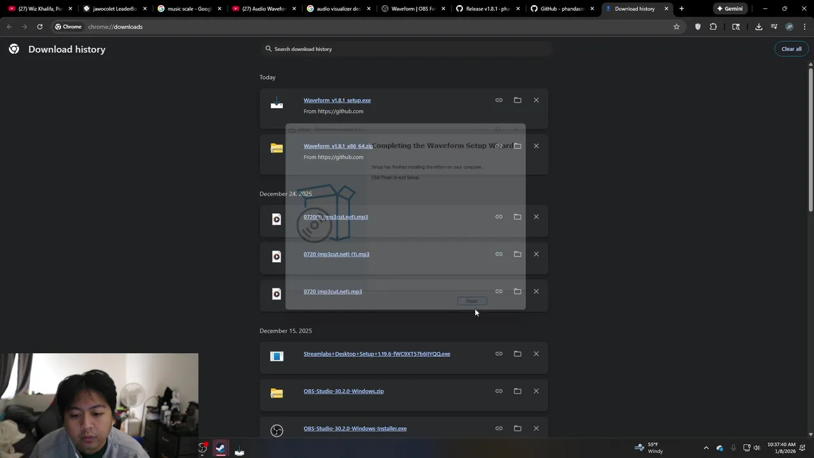814x458 pixels.
Task: Open the Waveform_v1.8.1_x86_64.zip file link
Action: (x=338, y=146)
